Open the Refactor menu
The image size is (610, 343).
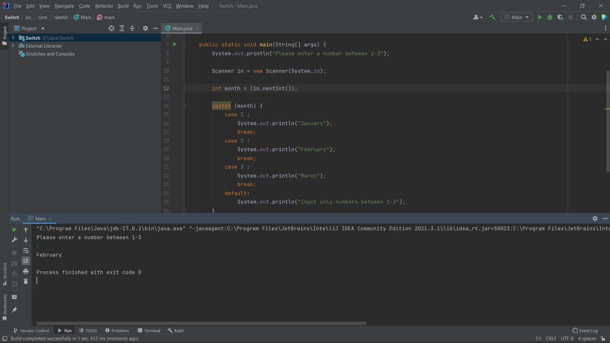coord(104,6)
